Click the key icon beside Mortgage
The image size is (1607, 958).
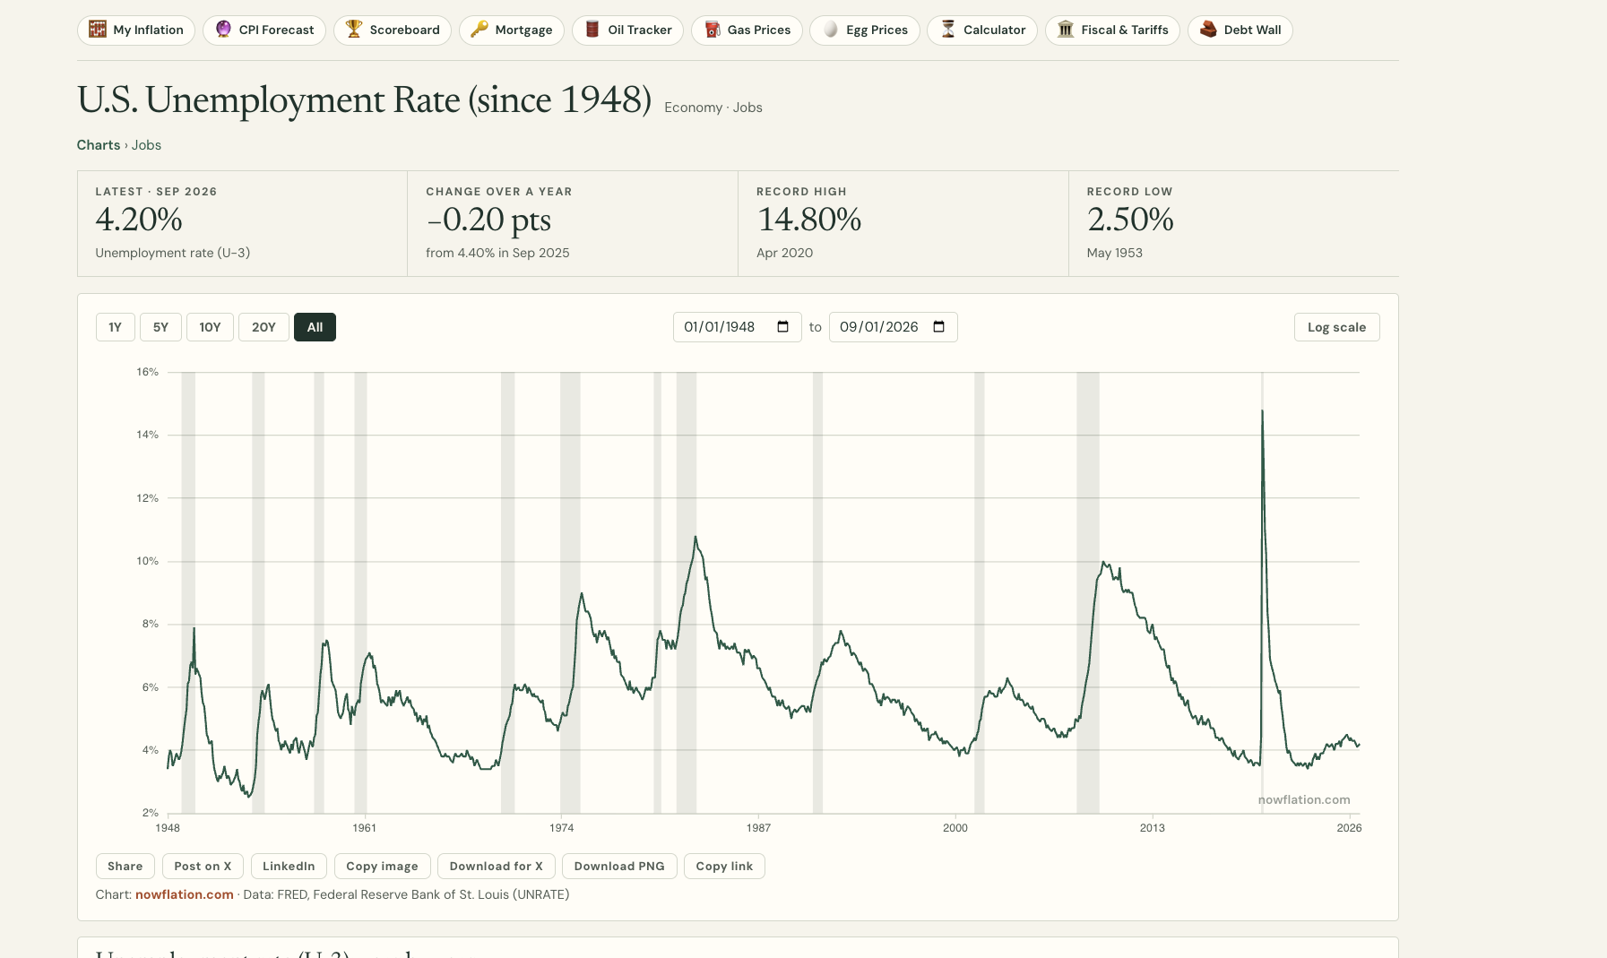click(x=480, y=30)
